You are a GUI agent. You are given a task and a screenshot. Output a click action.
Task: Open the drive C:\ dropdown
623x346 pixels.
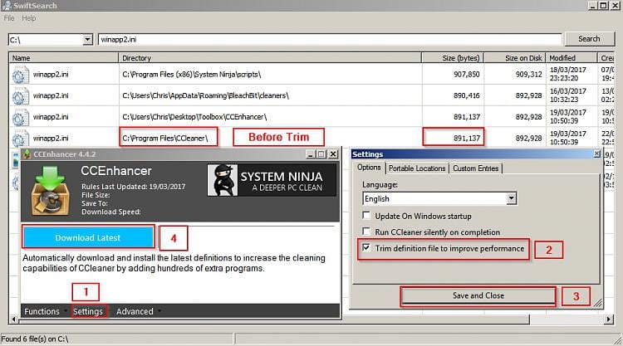click(x=88, y=40)
